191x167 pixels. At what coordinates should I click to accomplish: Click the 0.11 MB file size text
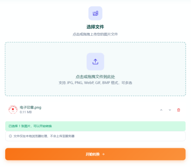coord(26,112)
